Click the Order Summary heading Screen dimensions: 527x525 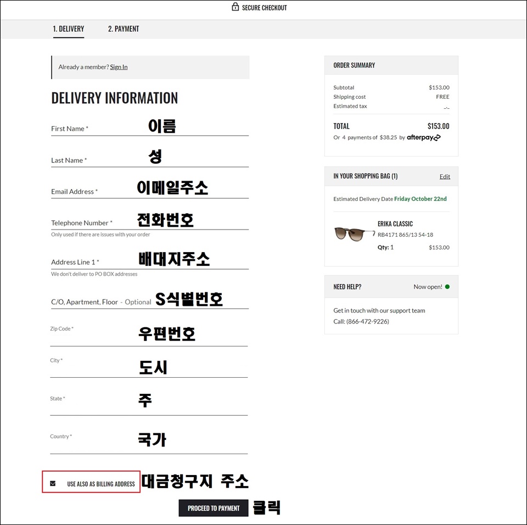[354, 65]
